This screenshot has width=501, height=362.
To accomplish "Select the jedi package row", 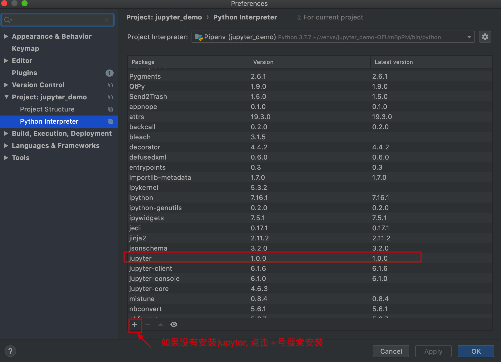I will pyautogui.click(x=310, y=228).
